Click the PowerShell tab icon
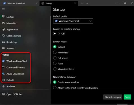Viewport: 134px width, 105px height. [x=4, y=3]
